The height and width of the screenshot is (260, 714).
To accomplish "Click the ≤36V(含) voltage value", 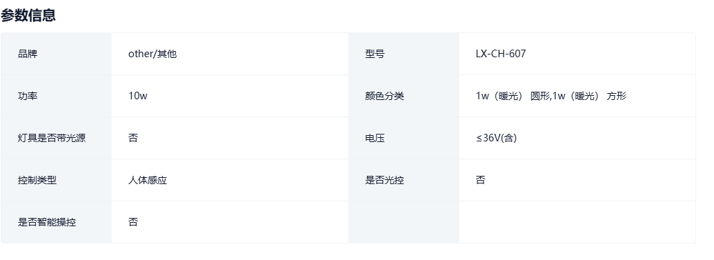I will [496, 138].
